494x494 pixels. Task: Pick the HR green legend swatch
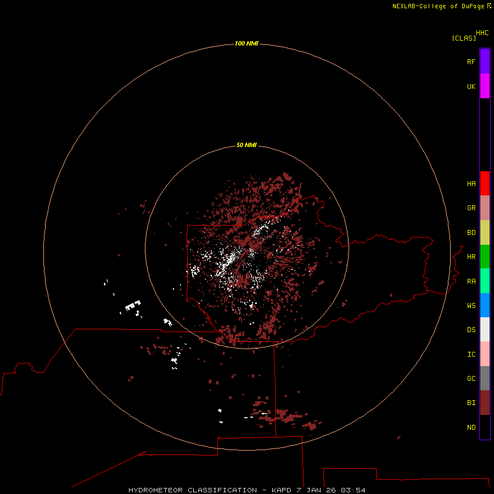tap(485, 256)
